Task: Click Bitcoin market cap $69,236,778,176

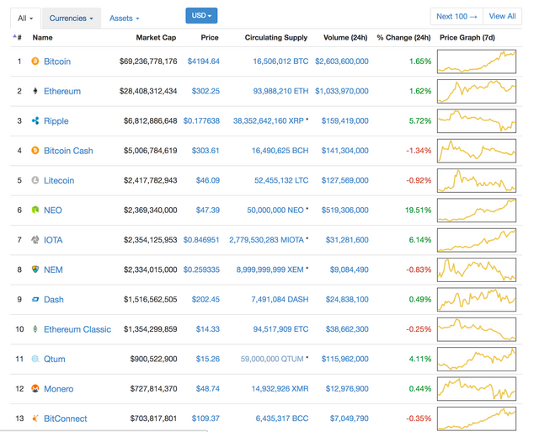Action: [x=148, y=61]
